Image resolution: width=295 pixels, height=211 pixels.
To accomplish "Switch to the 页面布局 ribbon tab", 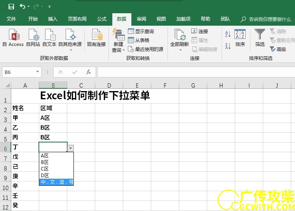I will tap(77, 19).
